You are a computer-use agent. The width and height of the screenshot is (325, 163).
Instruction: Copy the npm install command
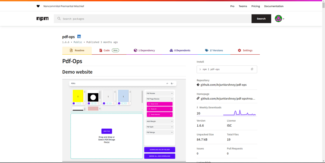point(252,69)
